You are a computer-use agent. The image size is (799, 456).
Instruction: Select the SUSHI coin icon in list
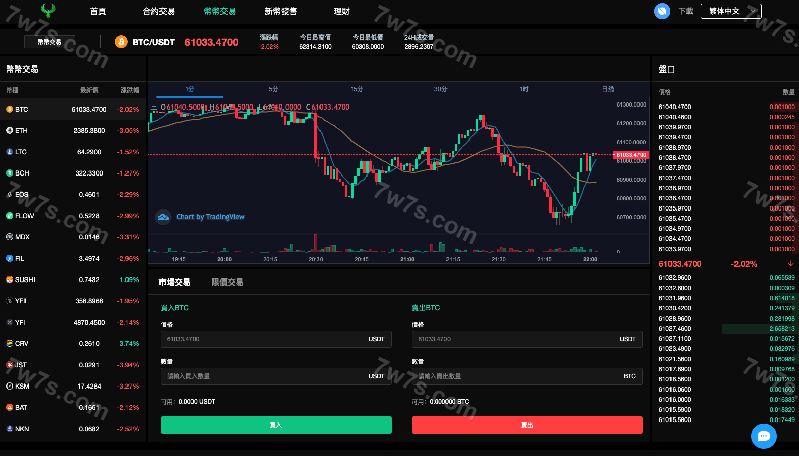tap(10, 279)
